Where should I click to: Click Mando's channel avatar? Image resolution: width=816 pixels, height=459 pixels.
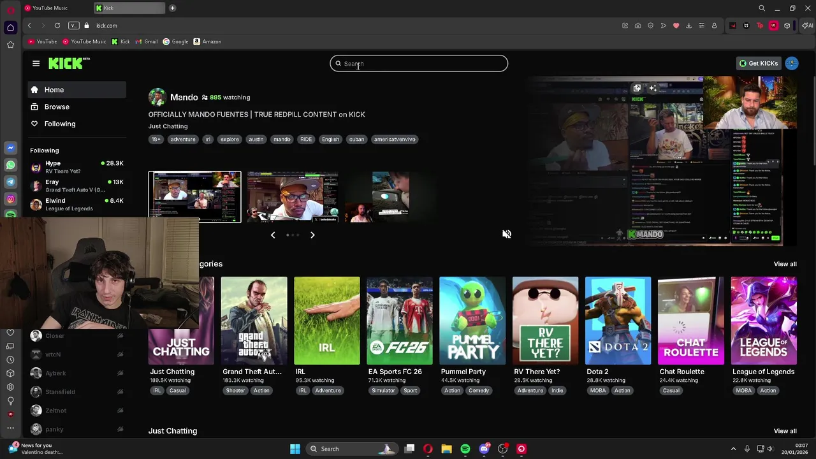(x=157, y=97)
